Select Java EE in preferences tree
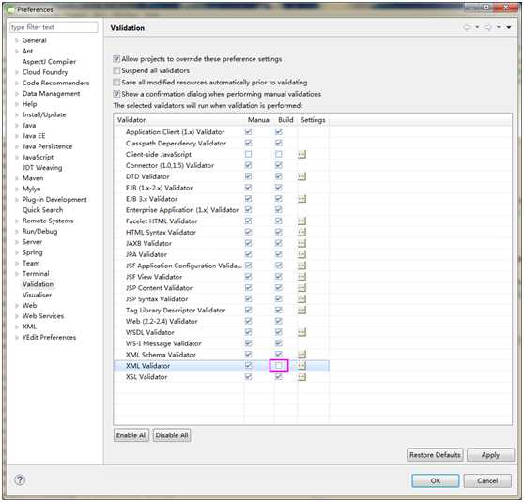 coord(34,136)
